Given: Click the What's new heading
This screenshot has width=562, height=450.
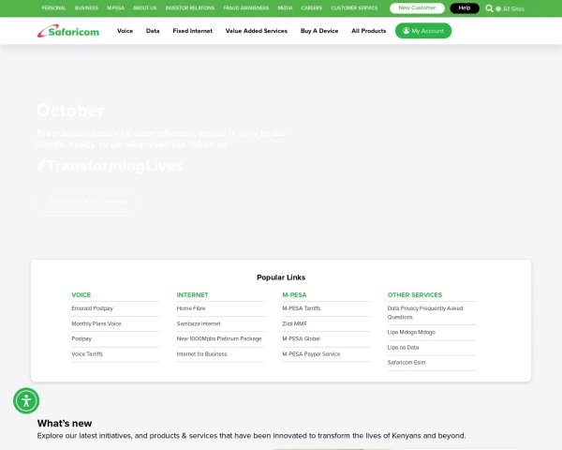Looking at the screenshot, I should [65, 424].
